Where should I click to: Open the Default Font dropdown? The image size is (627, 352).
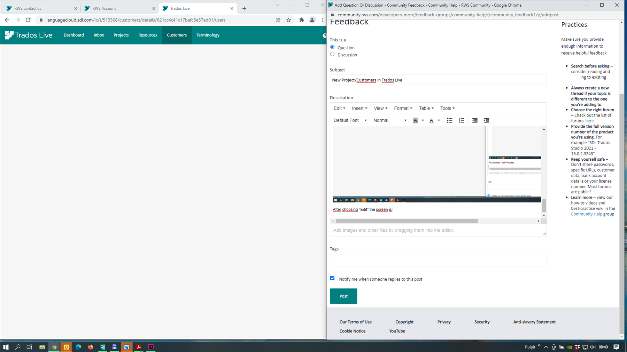tap(350, 120)
